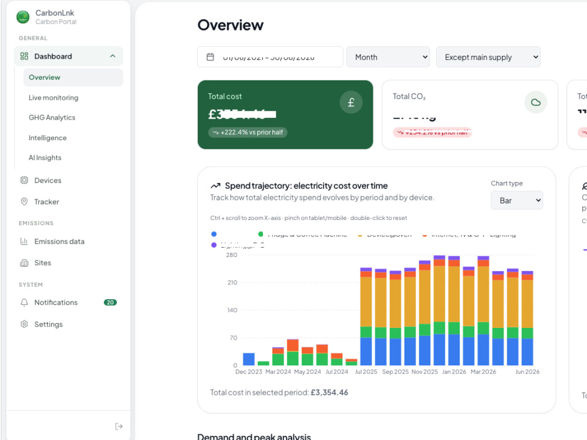Click the date range input field
Image resolution: width=587 pixels, height=440 pixels.
click(x=270, y=57)
